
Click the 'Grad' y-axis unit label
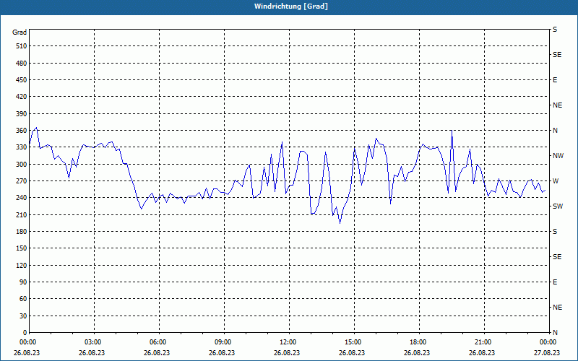coord(20,32)
